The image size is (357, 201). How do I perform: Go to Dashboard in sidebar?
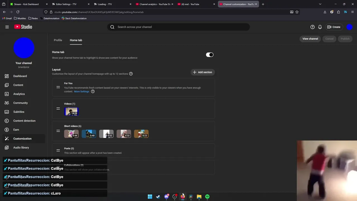pyautogui.click(x=24, y=76)
